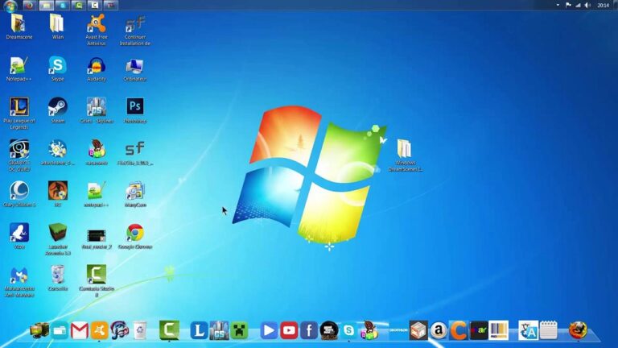Open Amazon from the dock
This screenshot has width=618, height=348.
click(439, 330)
